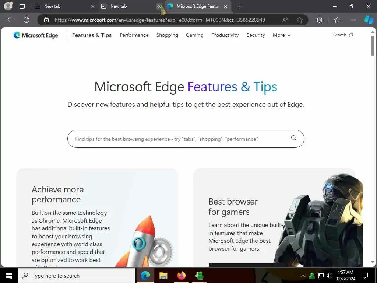Activate the Read aloud icon
377x283 pixels.
coord(285,20)
